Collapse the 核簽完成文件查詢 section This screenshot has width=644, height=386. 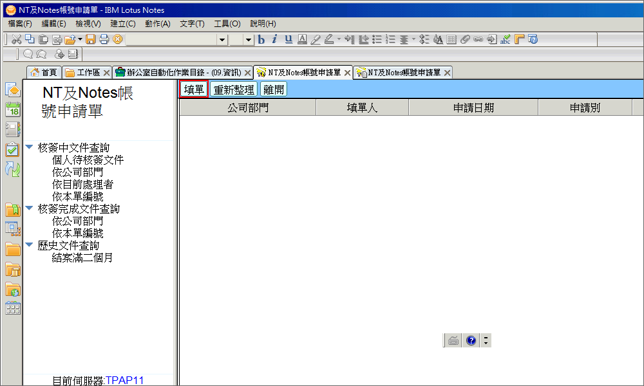pyautogui.click(x=29, y=208)
